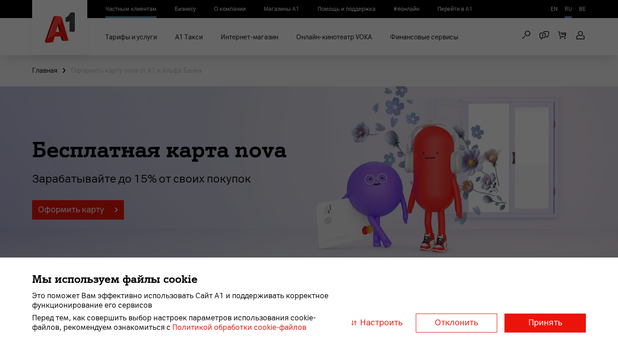618x347 pixels.
Task: Click the Бесплатная карта nova heading
Action: tap(159, 150)
